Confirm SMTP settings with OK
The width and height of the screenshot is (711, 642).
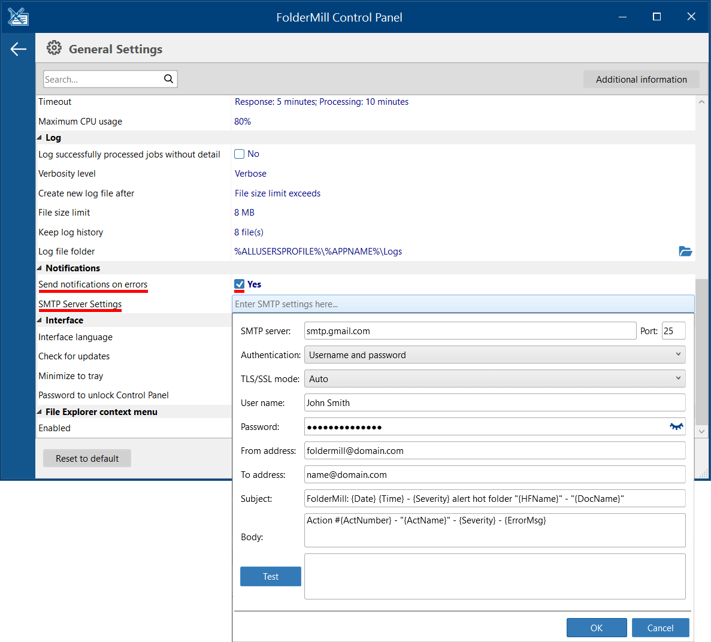click(x=597, y=628)
